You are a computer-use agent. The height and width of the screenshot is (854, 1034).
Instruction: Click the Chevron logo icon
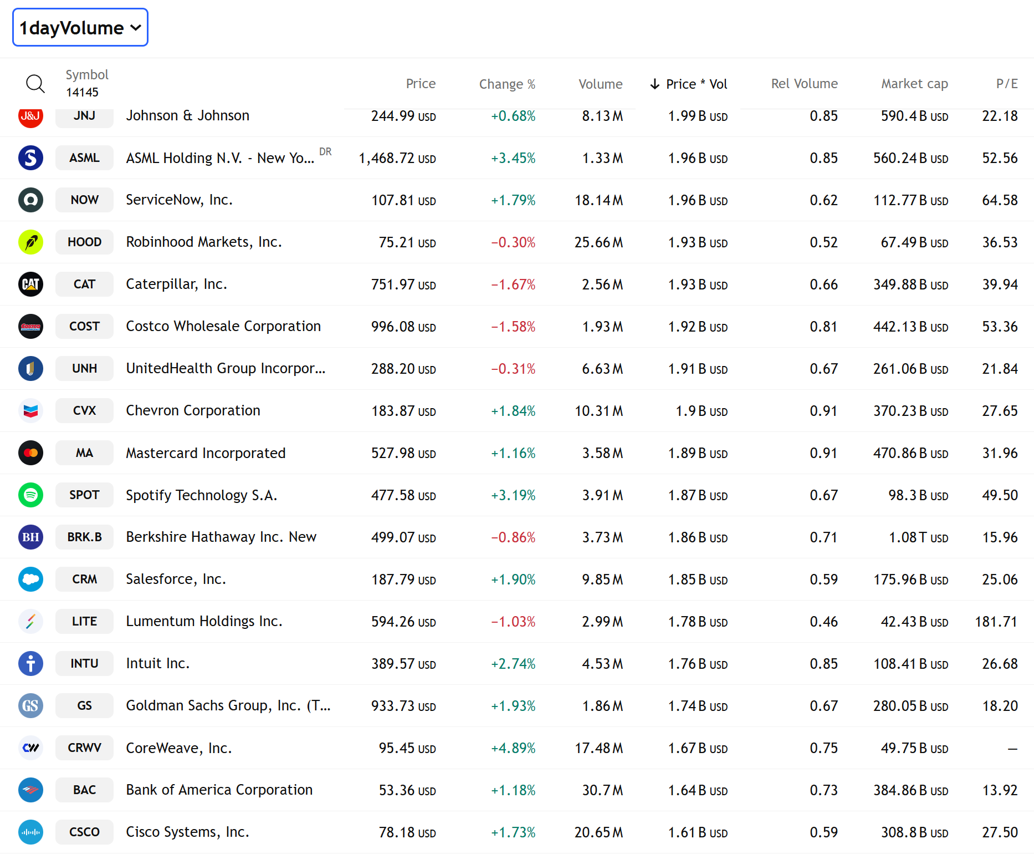pos(30,411)
